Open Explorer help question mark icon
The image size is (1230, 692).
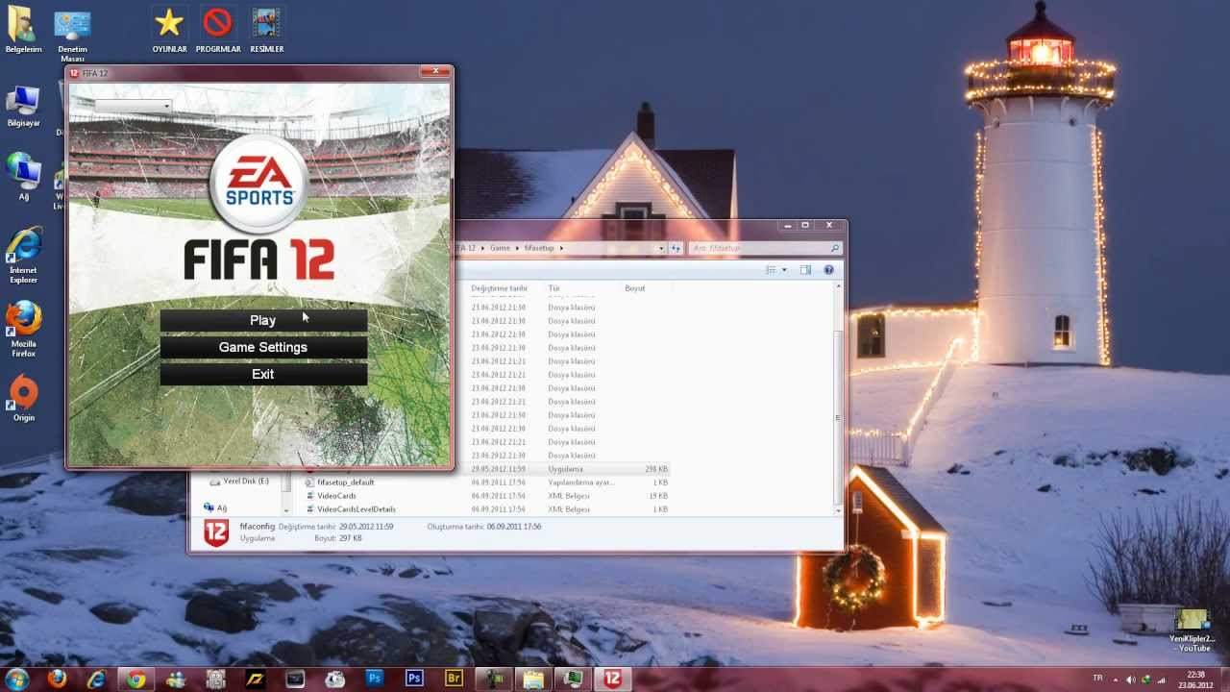(x=828, y=270)
